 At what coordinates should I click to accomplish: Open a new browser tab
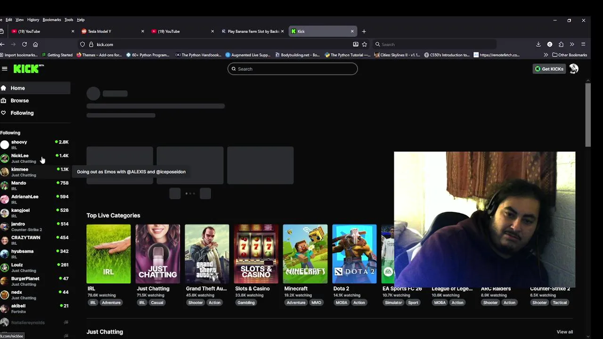[364, 31]
